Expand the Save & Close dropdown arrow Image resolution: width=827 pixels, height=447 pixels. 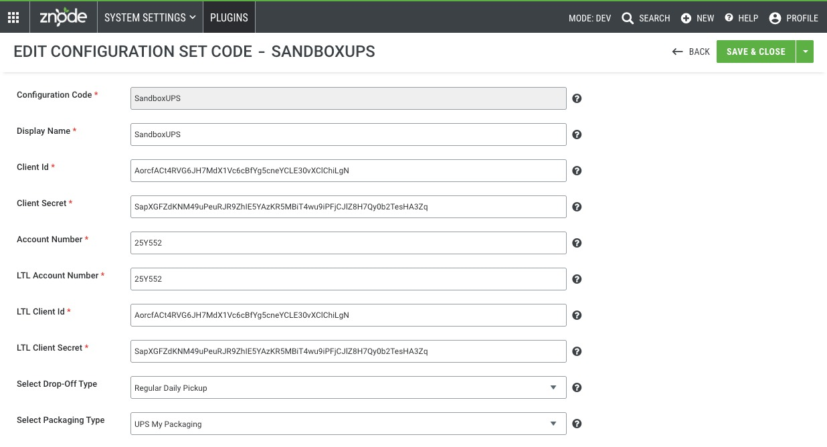(805, 52)
